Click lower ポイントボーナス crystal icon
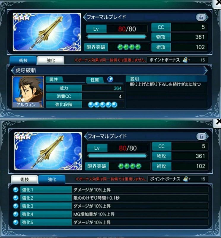Viewport: 221px width, 238px height. pos(186,179)
